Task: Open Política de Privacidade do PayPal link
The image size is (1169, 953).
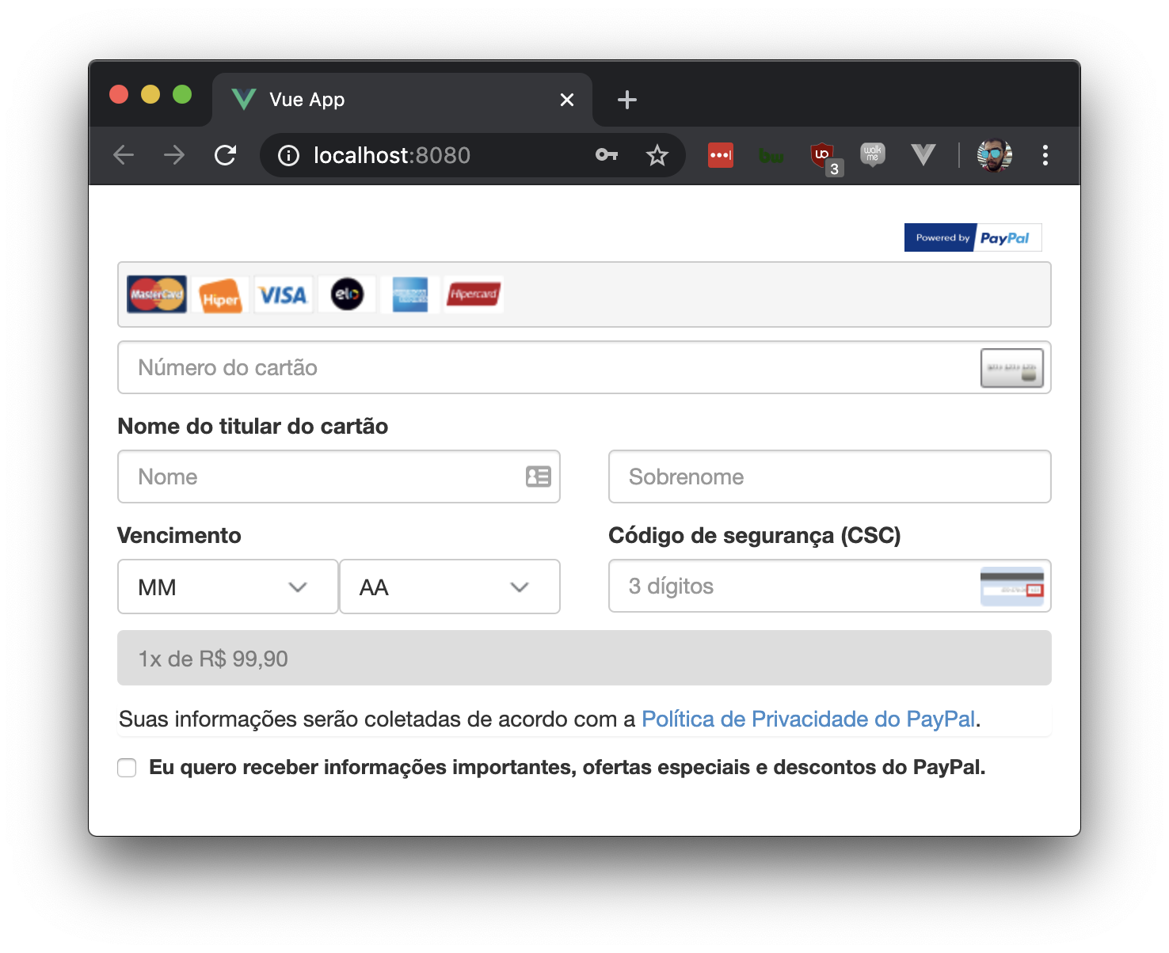Action: (809, 719)
